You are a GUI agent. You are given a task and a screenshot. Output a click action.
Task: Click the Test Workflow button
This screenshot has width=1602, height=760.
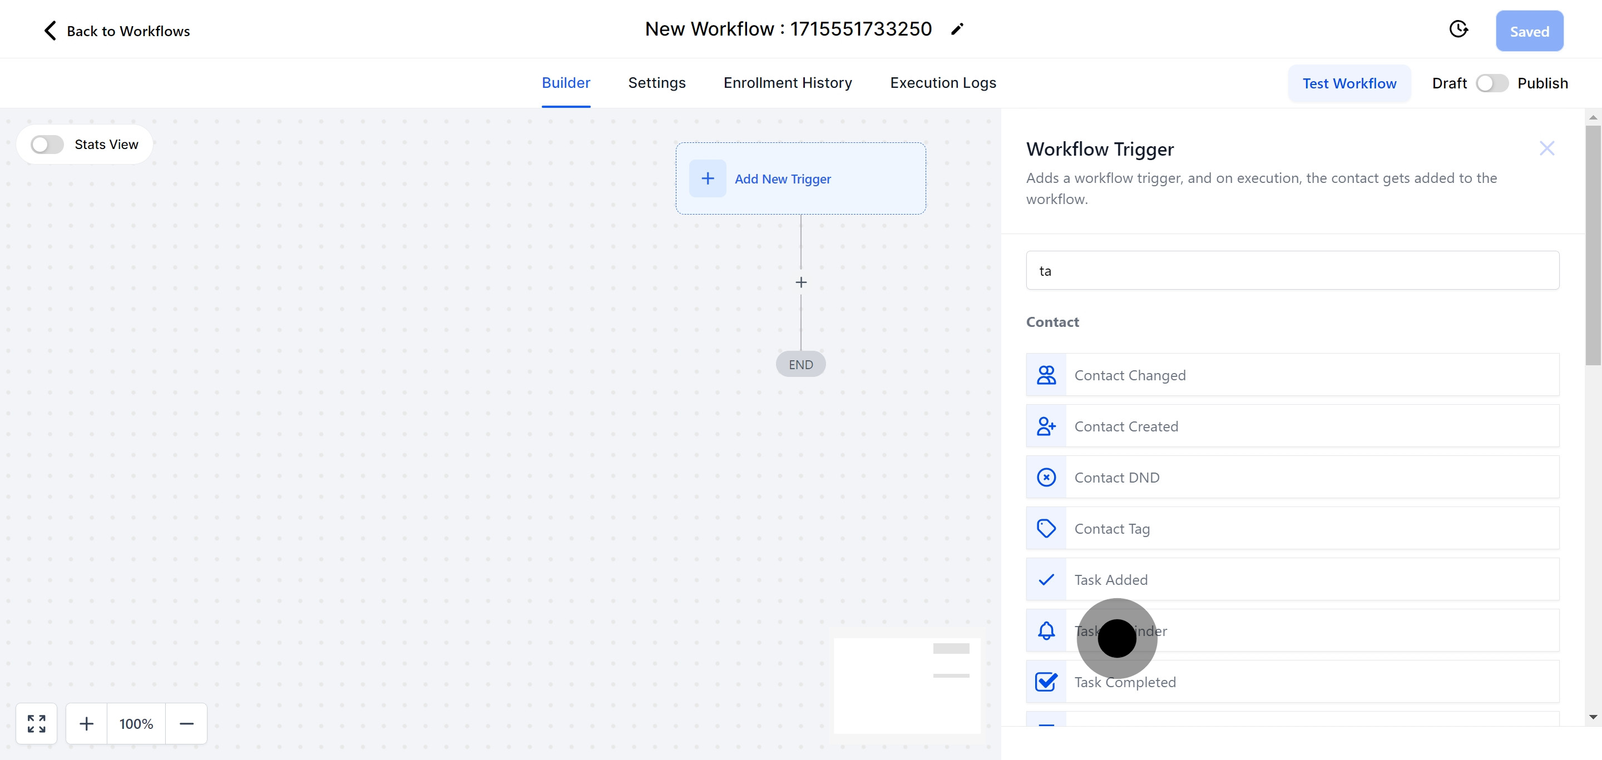pyautogui.click(x=1349, y=83)
